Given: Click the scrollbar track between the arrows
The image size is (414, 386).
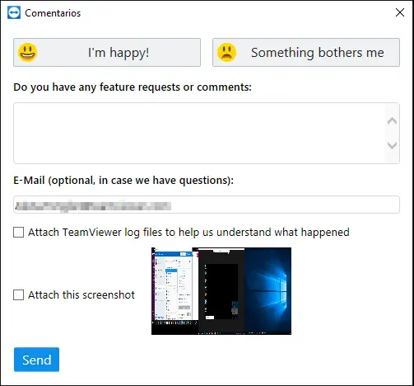Looking at the screenshot, I should tap(392, 133).
